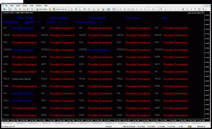Expand the Profiles dropdown arrow
The image size is (212, 129).
click(12, 9)
